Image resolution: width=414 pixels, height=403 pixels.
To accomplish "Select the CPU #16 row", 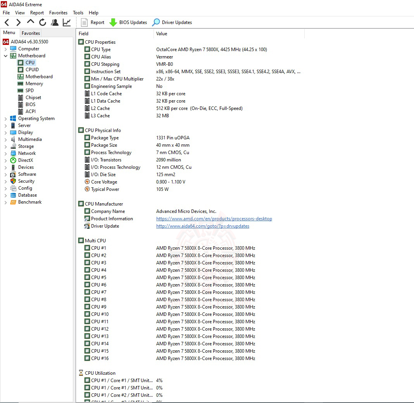I will pos(190,358).
